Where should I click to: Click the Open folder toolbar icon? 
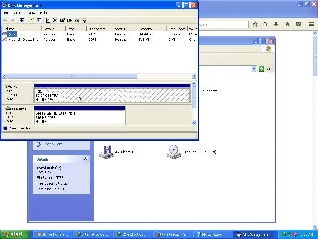click(x=70, y=20)
